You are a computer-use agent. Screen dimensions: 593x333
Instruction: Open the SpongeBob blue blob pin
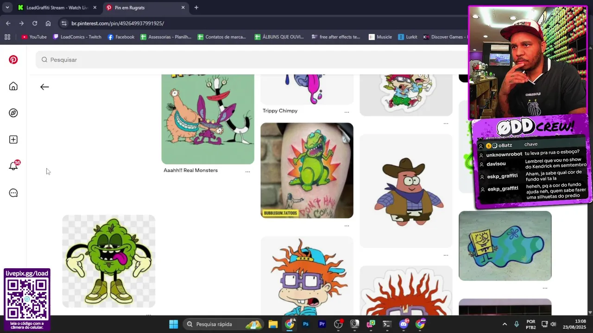click(x=505, y=246)
